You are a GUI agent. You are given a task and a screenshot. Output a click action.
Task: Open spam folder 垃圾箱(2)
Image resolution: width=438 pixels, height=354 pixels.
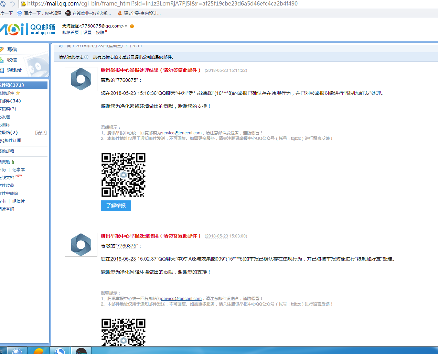(x=9, y=133)
